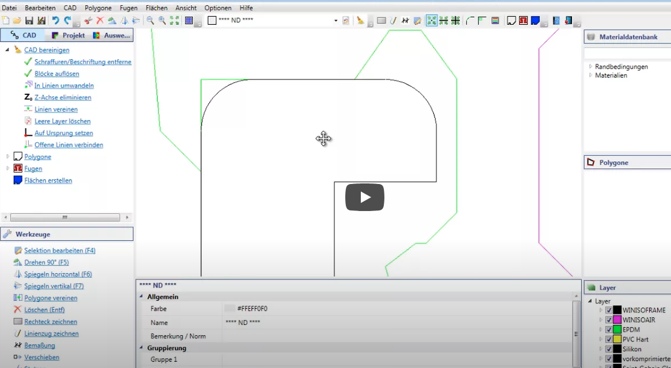Image resolution: width=671 pixels, height=368 pixels.
Task: Click the Z-Achse eliminieren link
Action: (x=63, y=98)
